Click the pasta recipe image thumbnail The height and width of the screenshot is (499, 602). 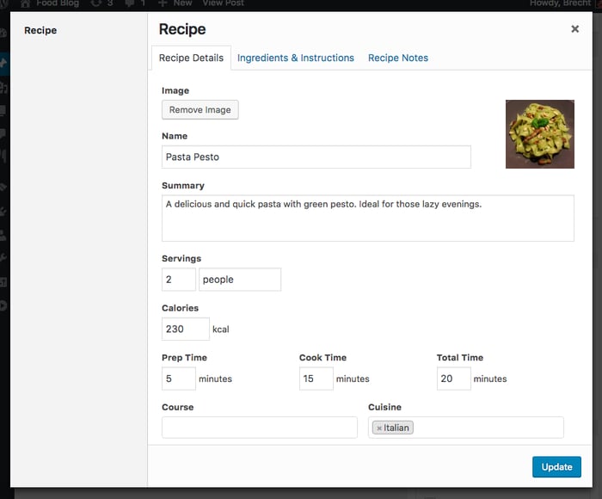pyautogui.click(x=539, y=134)
